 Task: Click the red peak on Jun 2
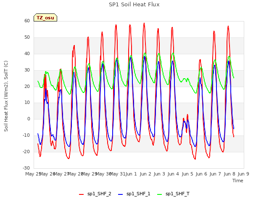point(144,24)
